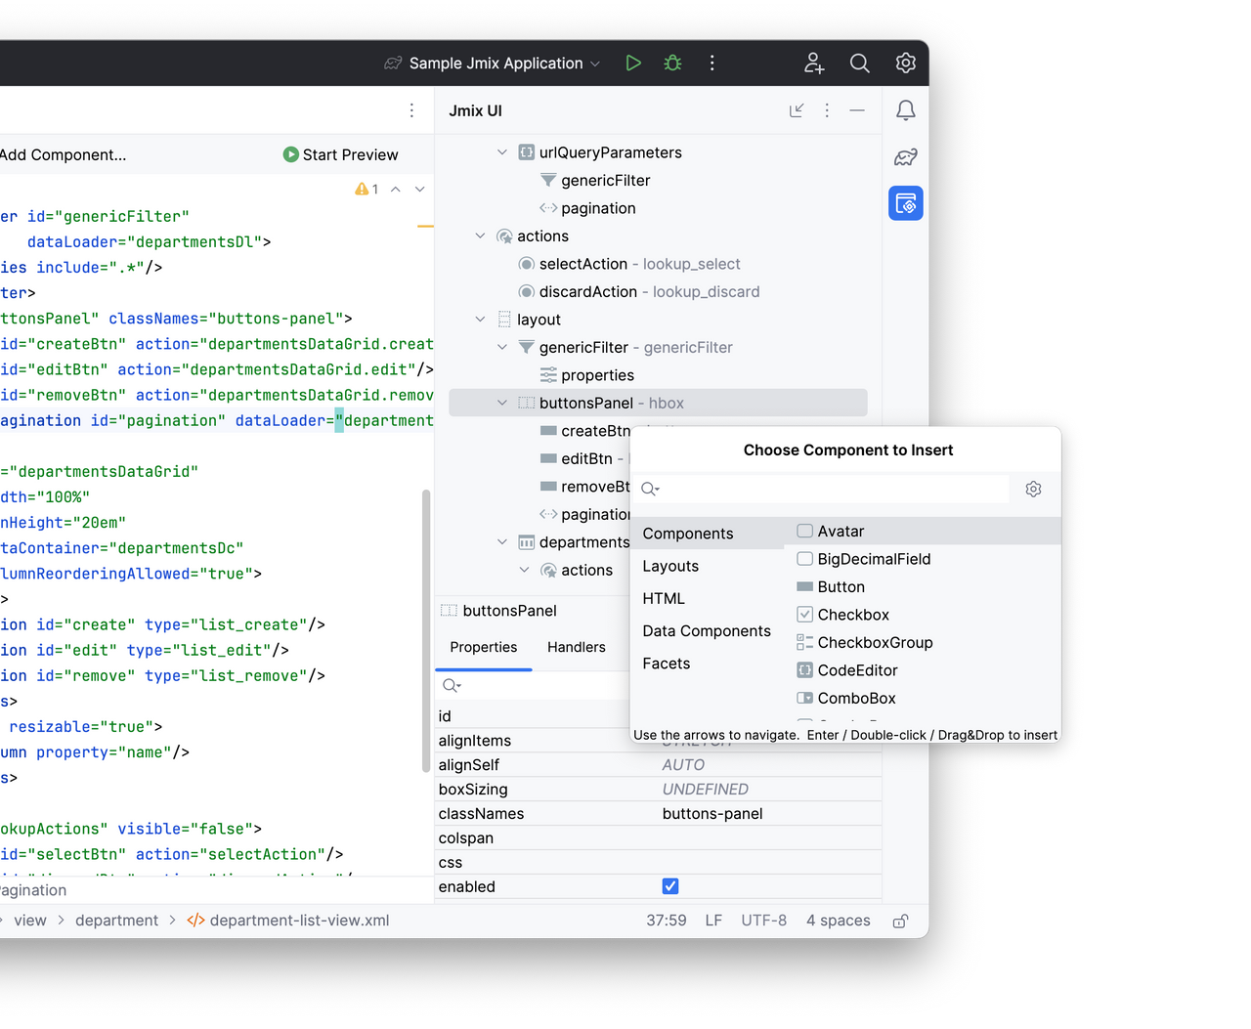Collapse the buttonsPanel hbox node

click(x=501, y=402)
